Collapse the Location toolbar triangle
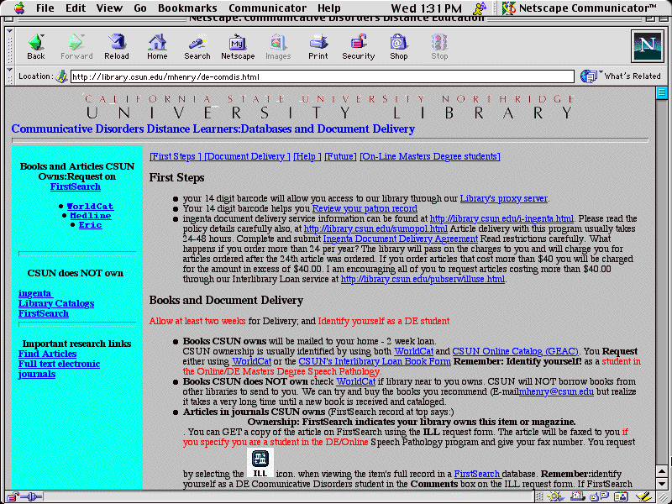This screenshot has width=672, height=504. click(9, 69)
